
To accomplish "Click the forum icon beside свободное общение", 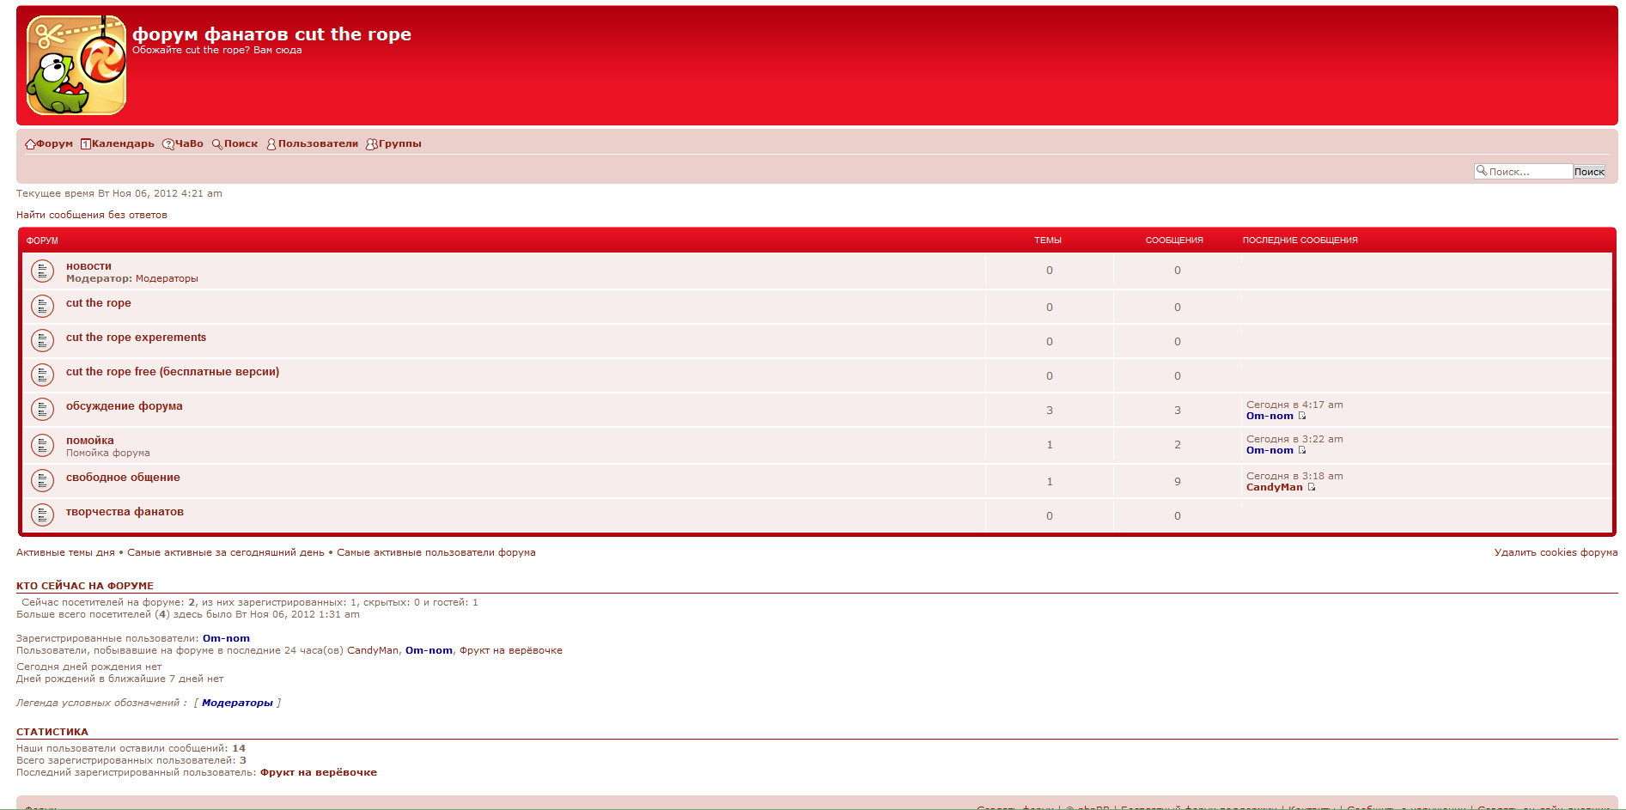I will tap(42, 481).
